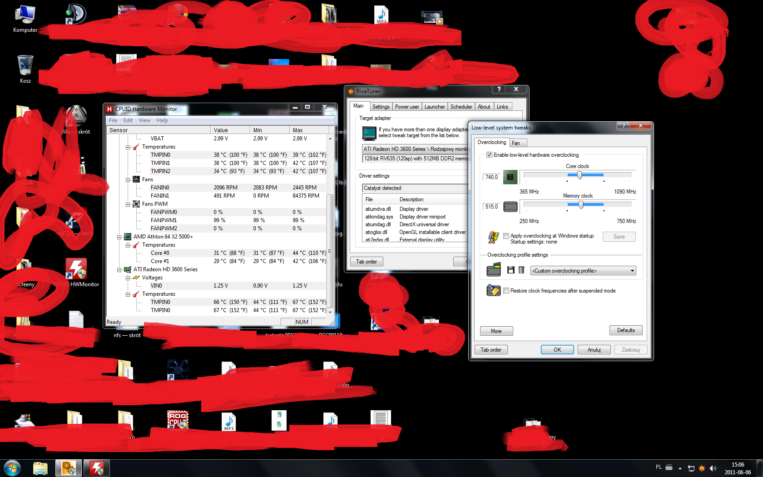Click the thermometer icon under AMD Athlon
763x477 pixels.
(136, 245)
